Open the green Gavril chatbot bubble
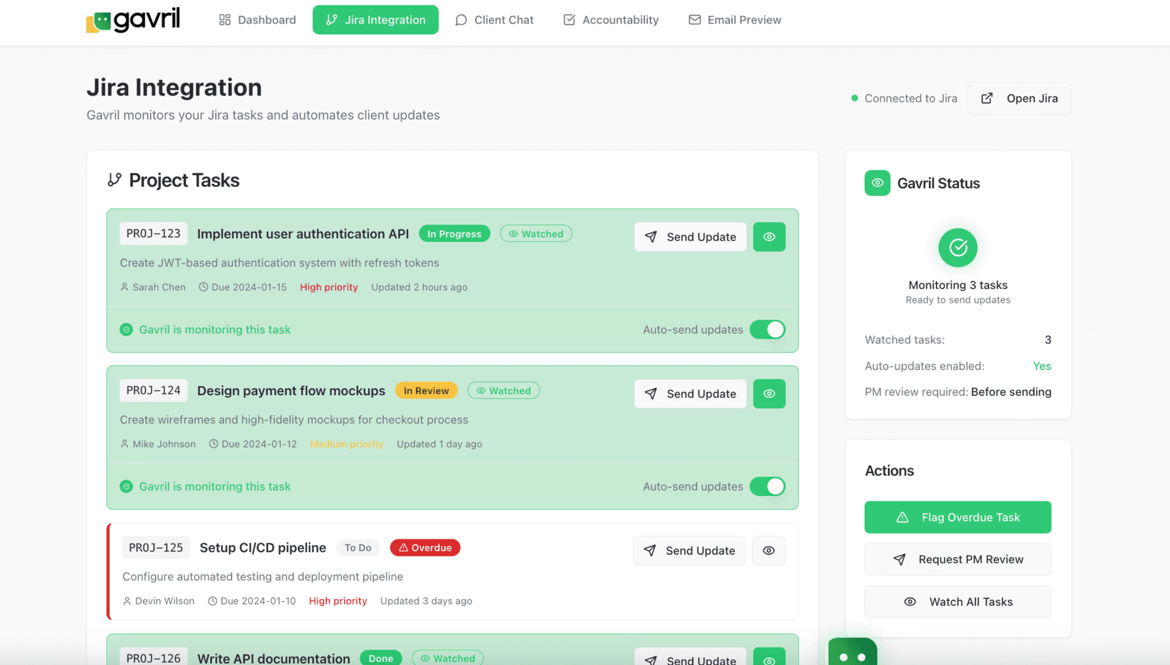The image size is (1170, 665). [852, 653]
